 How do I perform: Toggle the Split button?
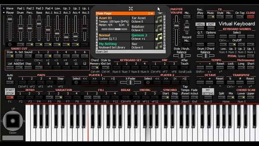click(x=221, y=97)
